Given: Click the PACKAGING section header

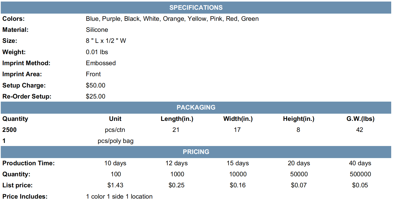Looking at the screenshot, I should [196, 107].
